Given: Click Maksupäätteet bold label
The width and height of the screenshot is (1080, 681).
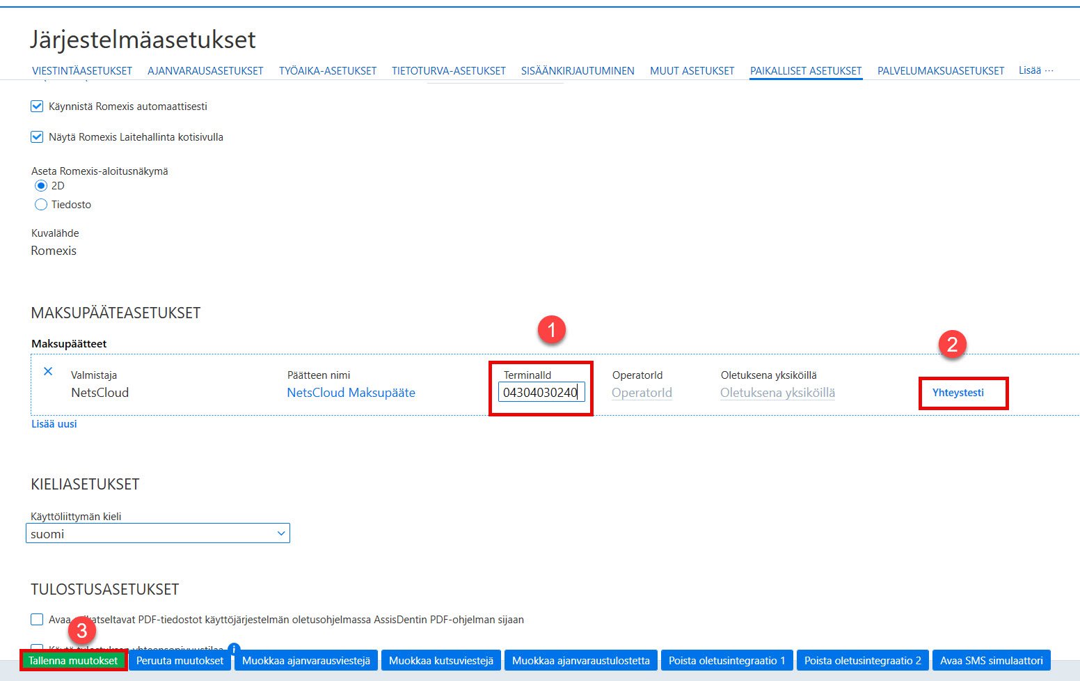Looking at the screenshot, I should 69,344.
